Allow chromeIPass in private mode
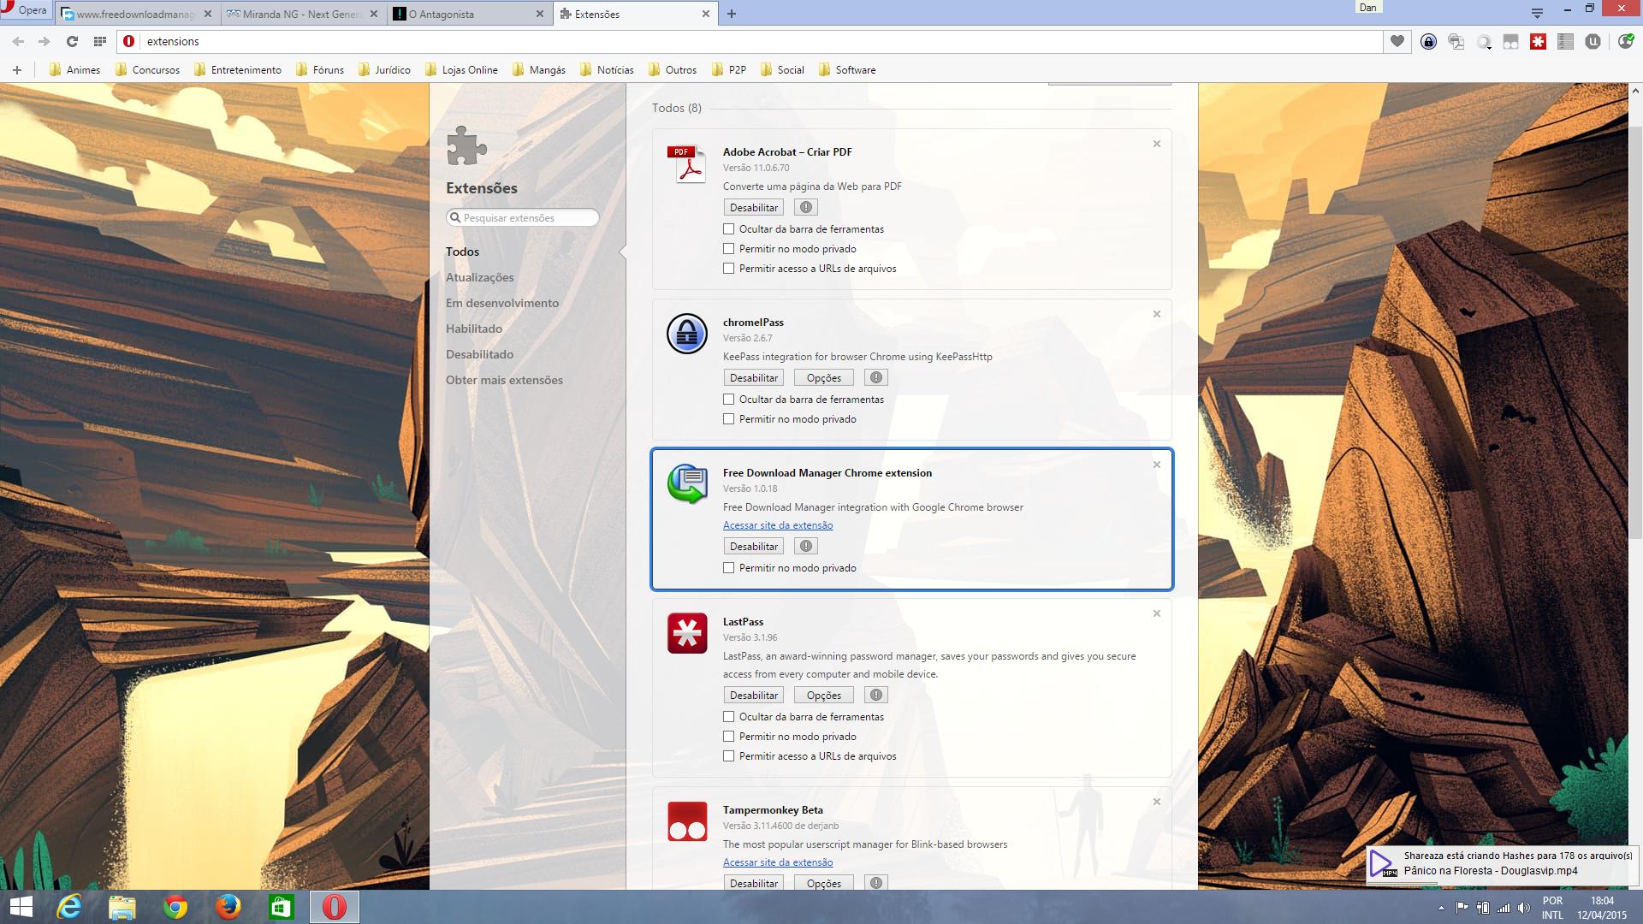 point(729,419)
